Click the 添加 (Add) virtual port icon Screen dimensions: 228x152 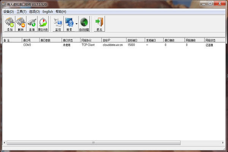9,24
